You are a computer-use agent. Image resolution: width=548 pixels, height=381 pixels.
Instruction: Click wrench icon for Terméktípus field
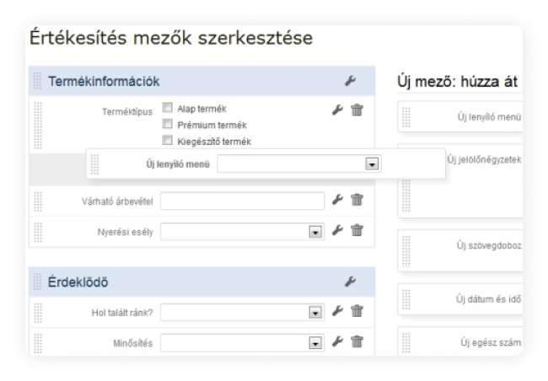click(x=337, y=110)
